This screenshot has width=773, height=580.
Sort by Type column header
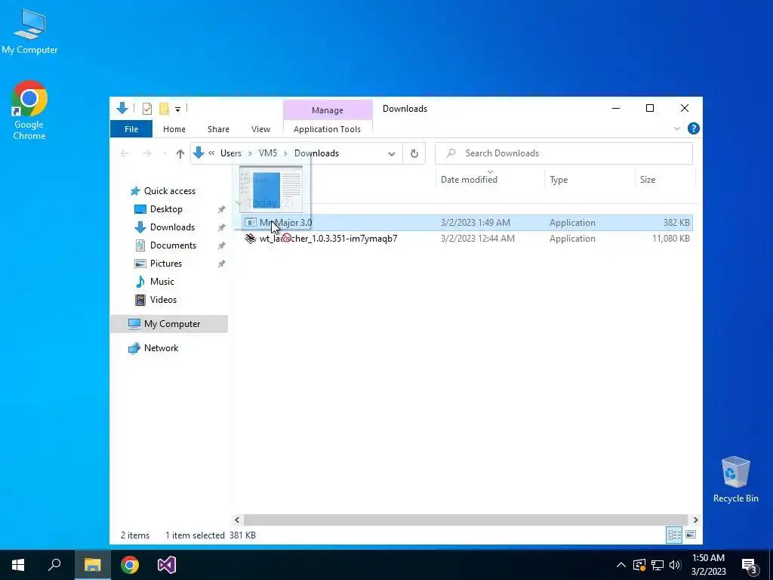(x=559, y=180)
